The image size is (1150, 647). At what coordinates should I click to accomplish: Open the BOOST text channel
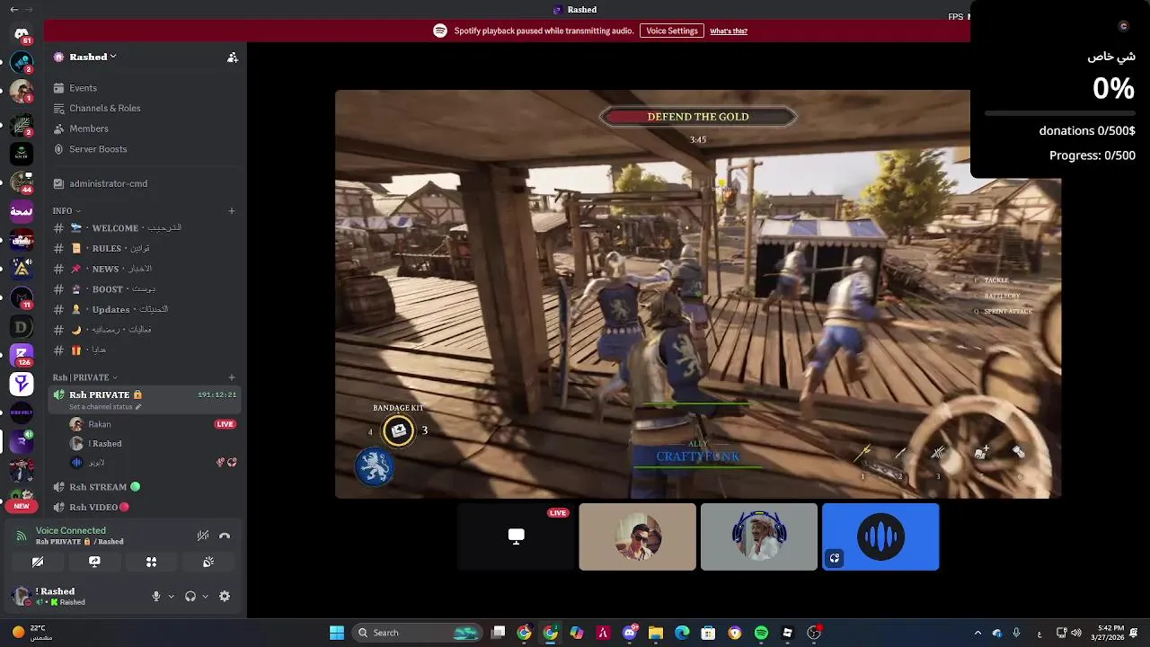(x=146, y=289)
